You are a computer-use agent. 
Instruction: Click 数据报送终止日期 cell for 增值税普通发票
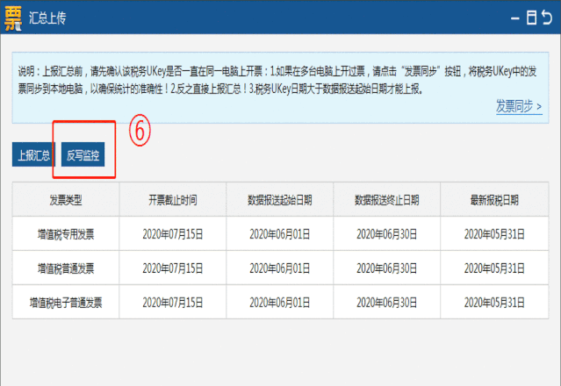point(387,268)
